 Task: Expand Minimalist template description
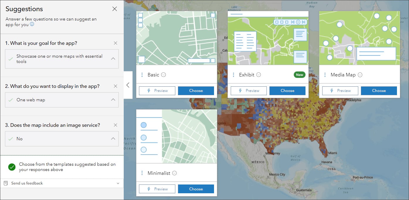pos(174,173)
